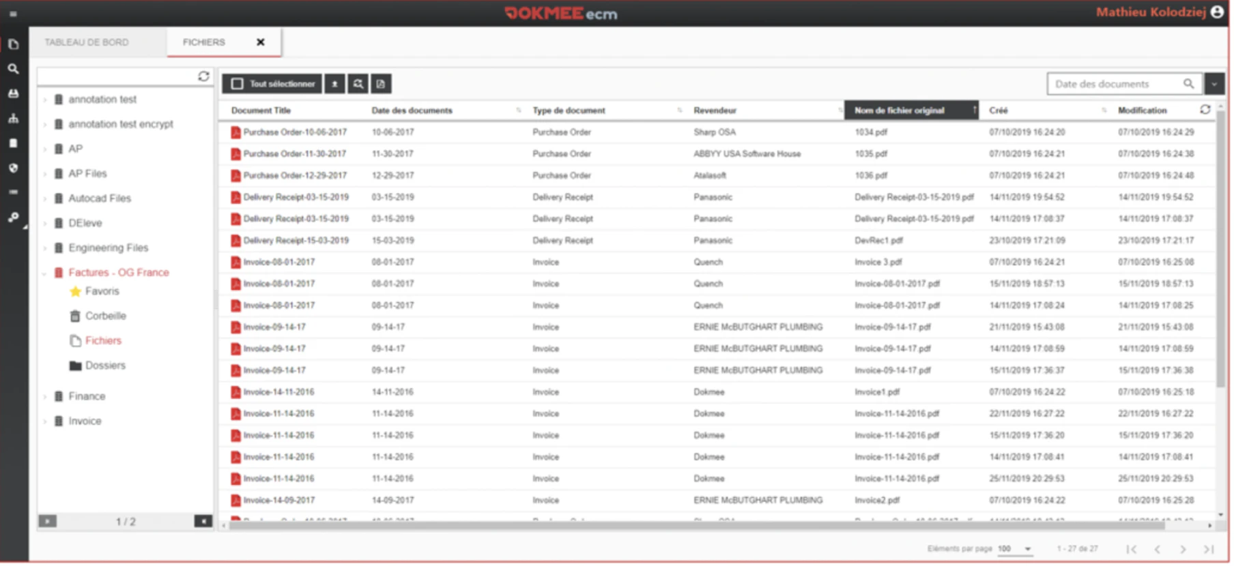This screenshot has width=1234, height=566.
Task: Click PDF icon for Purchase Order-11-30-2017
Action: tap(235, 154)
